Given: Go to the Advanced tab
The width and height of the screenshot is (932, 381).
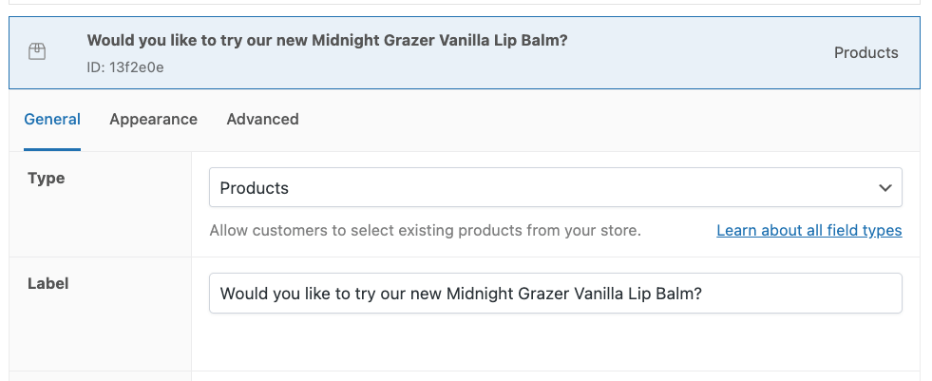Looking at the screenshot, I should [263, 120].
